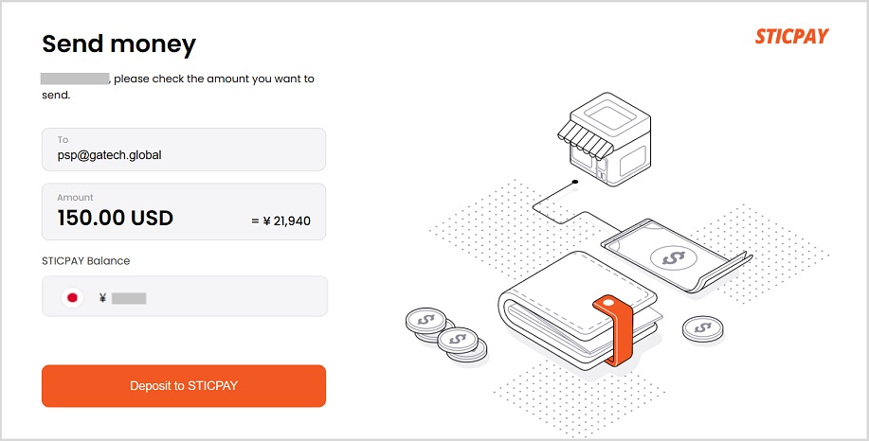869x441 pixels.
Task: Click the hidden yen balance amount
Action: tap(129, 298)
